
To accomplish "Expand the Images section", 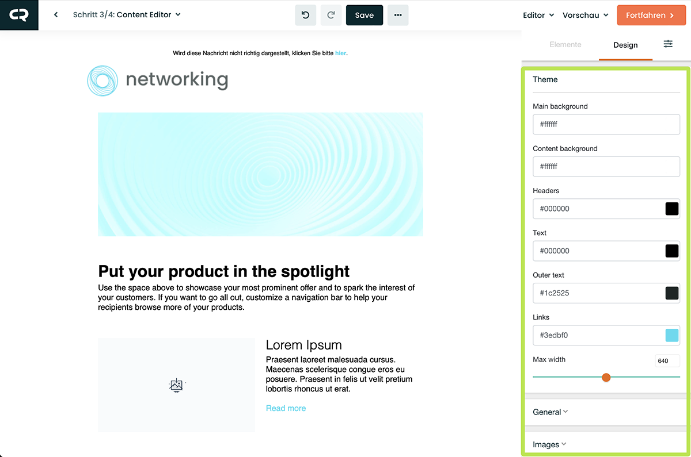I will point(549,444).
